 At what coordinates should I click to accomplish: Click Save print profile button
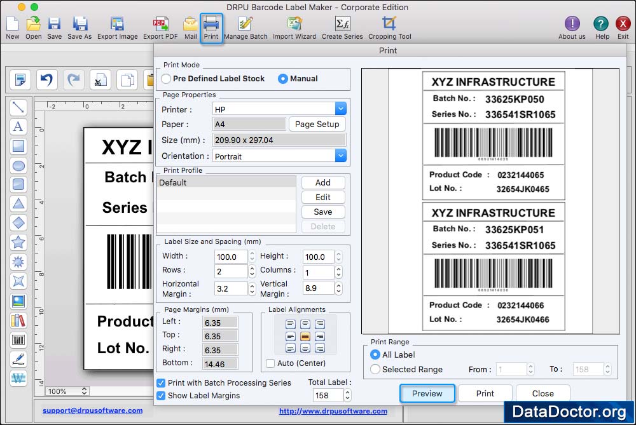(323, 212)
